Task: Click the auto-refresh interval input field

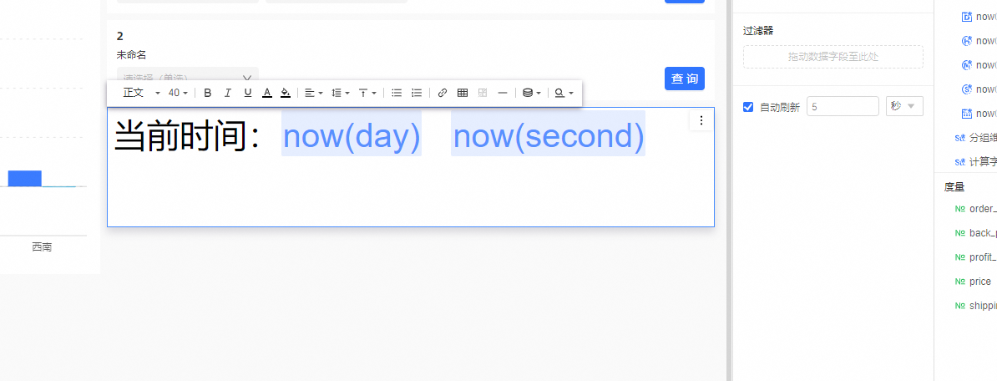Action: tap(843, 106)
